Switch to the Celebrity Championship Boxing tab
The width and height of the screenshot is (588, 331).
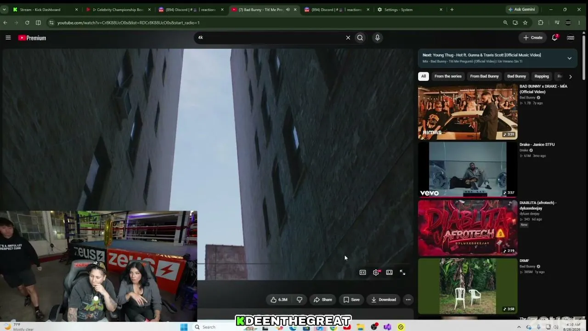tap(119, 10)
